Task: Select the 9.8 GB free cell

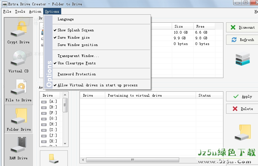Action: point(201,38)
